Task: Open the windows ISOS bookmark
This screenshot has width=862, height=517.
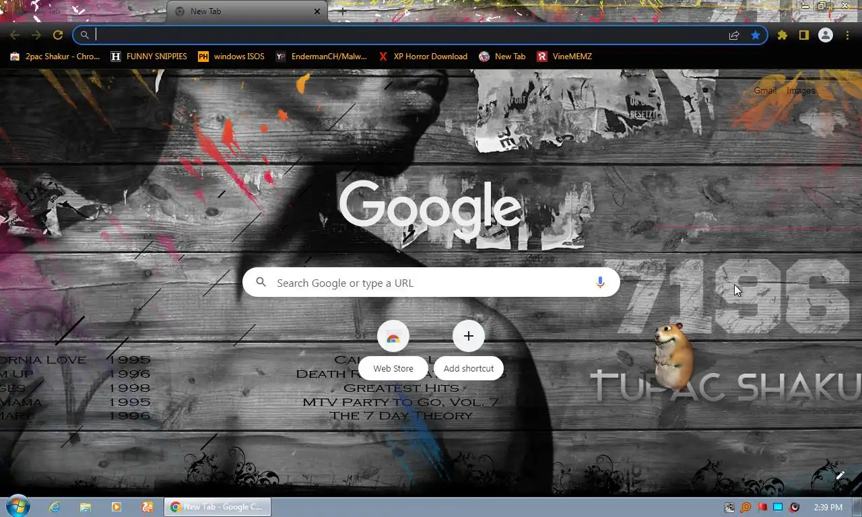Action: (x=231, y=57)
